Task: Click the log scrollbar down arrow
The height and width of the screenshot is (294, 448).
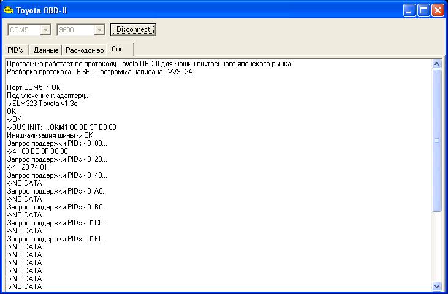Action: (437, 285)
